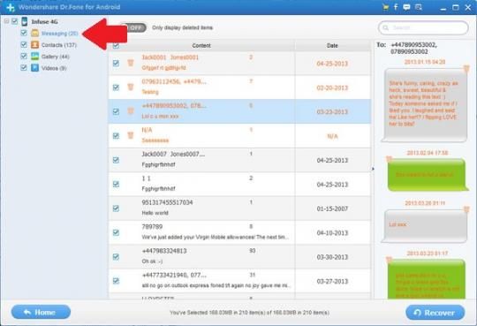Collapse the message preview panel arrow
The width and height of the screenshot is (477, 326).
[x=373, y=169]
